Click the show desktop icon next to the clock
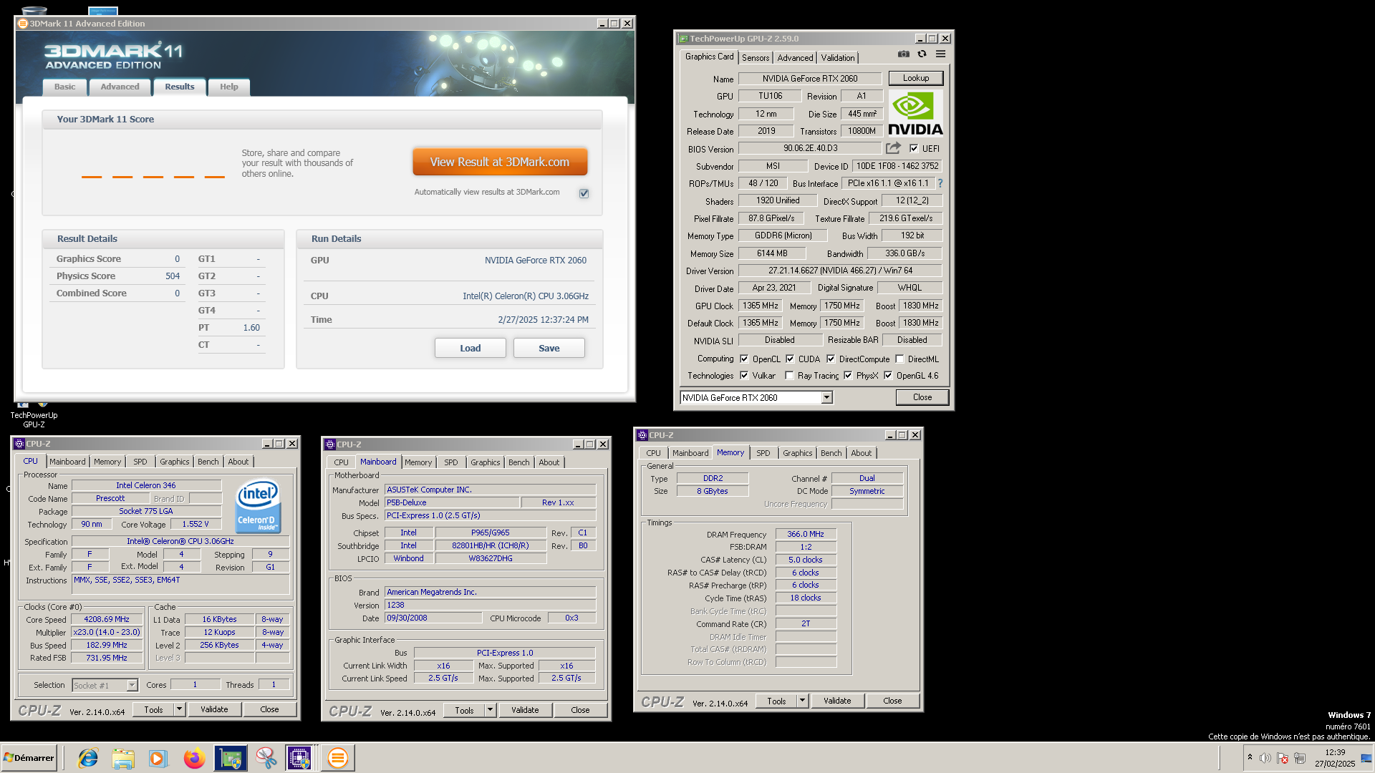1375x773 pixels. pyautogui.click(x=1367, y=758)
